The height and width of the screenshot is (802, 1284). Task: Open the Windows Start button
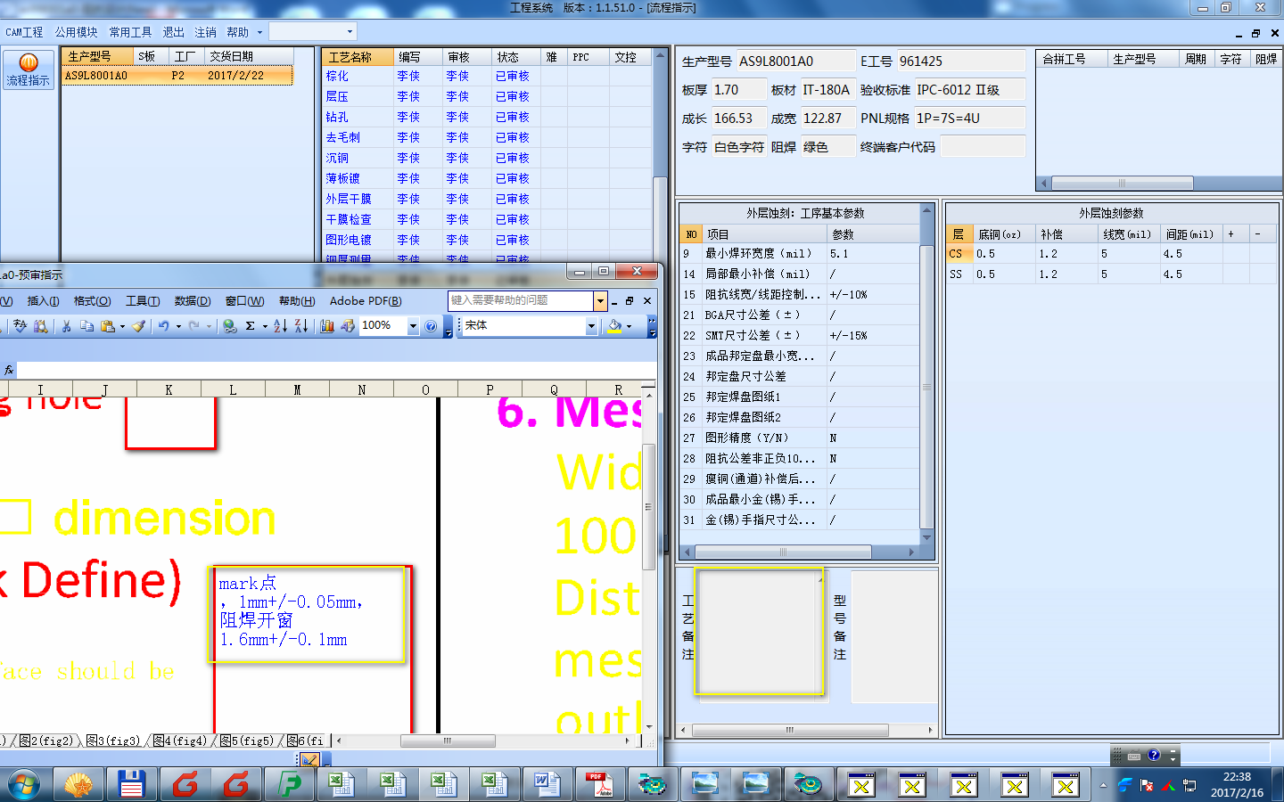24,785
